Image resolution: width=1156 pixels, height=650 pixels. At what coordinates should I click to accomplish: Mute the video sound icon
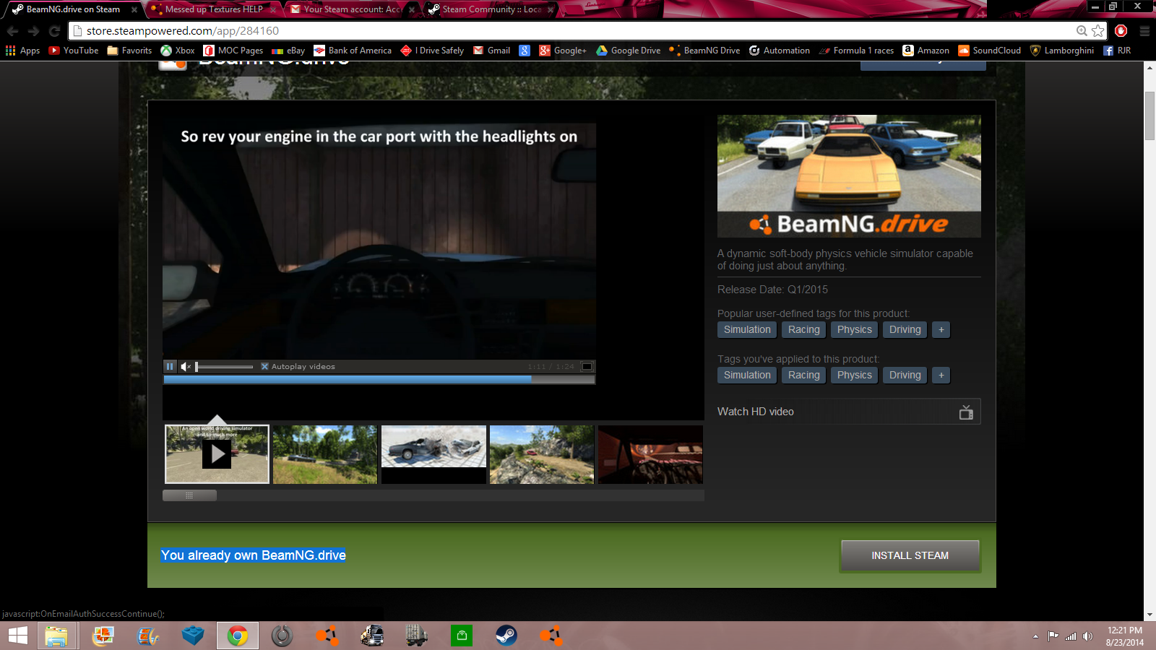pyautogui.click(x=186, y=366)
